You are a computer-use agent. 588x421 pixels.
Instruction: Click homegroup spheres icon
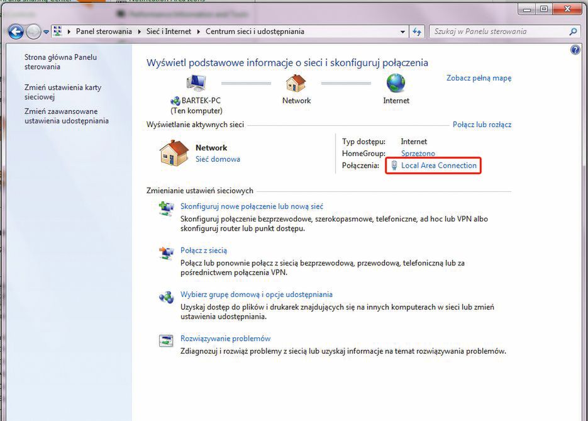point(166,297)
